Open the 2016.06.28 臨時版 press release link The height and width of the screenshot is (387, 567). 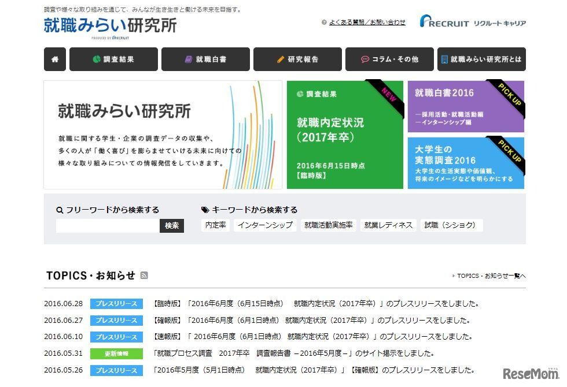[315, 303]
